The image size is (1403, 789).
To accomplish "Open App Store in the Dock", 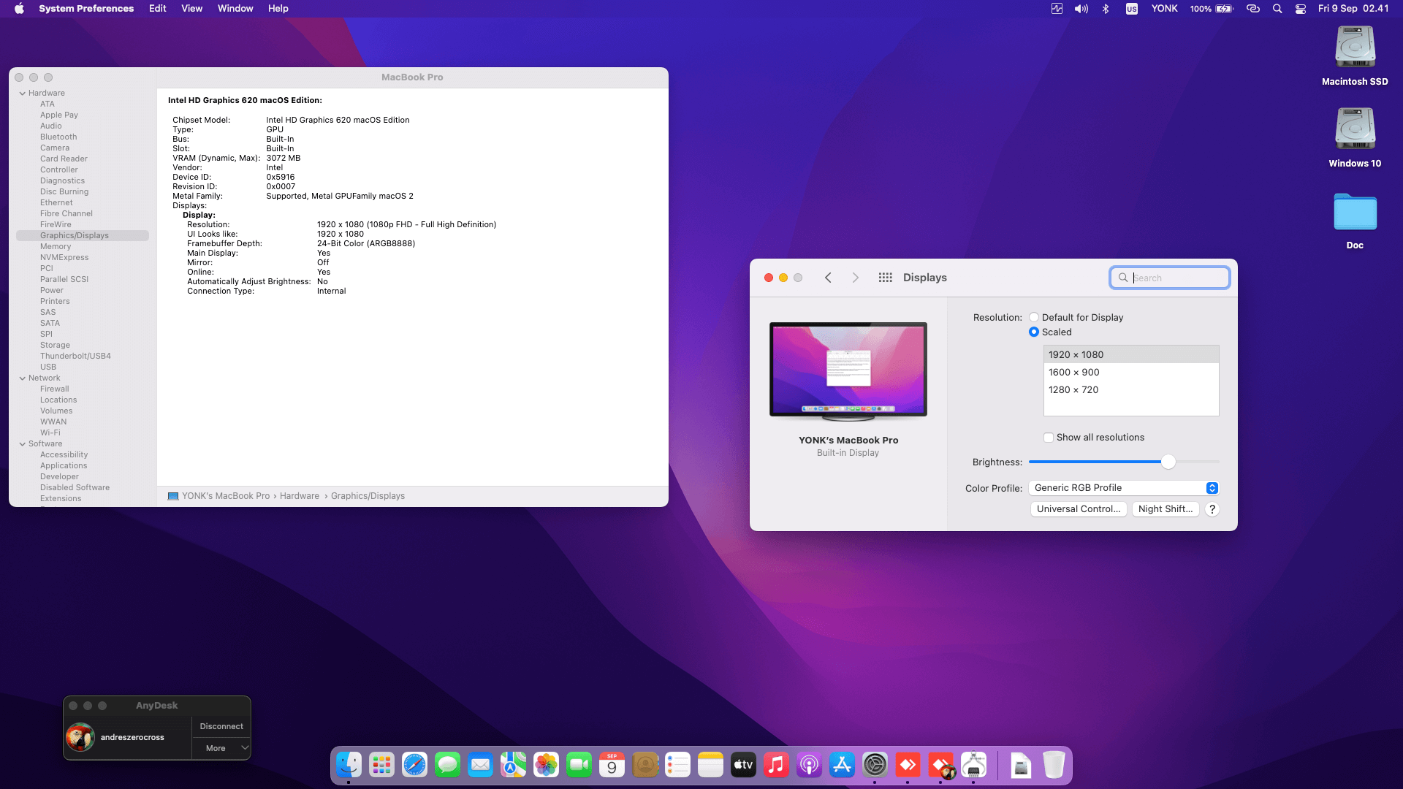I will 842,765.
